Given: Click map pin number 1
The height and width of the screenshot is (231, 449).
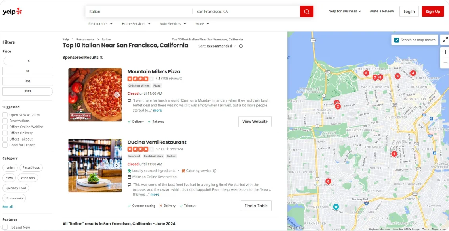Looking at the screenshot, I should [394, 154].
